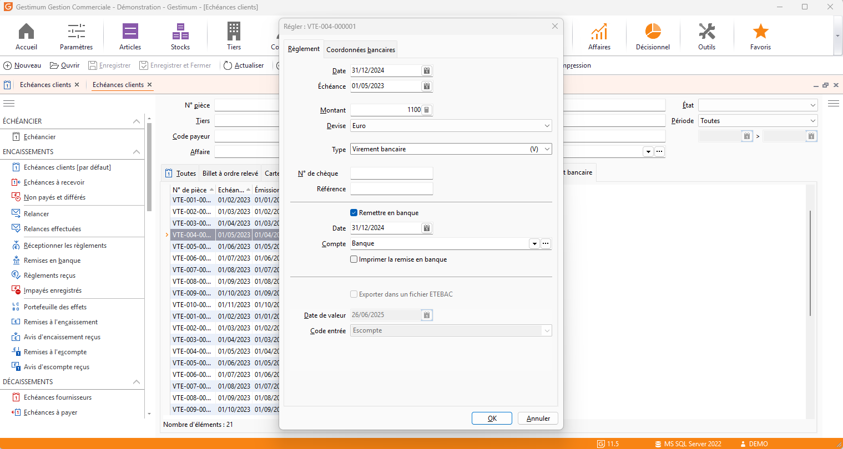Viewport: 843px width, 449px height.
Task: Open the Code entrée Escompte dropdown
Action: pyautogui.click(x=547, y=330)
